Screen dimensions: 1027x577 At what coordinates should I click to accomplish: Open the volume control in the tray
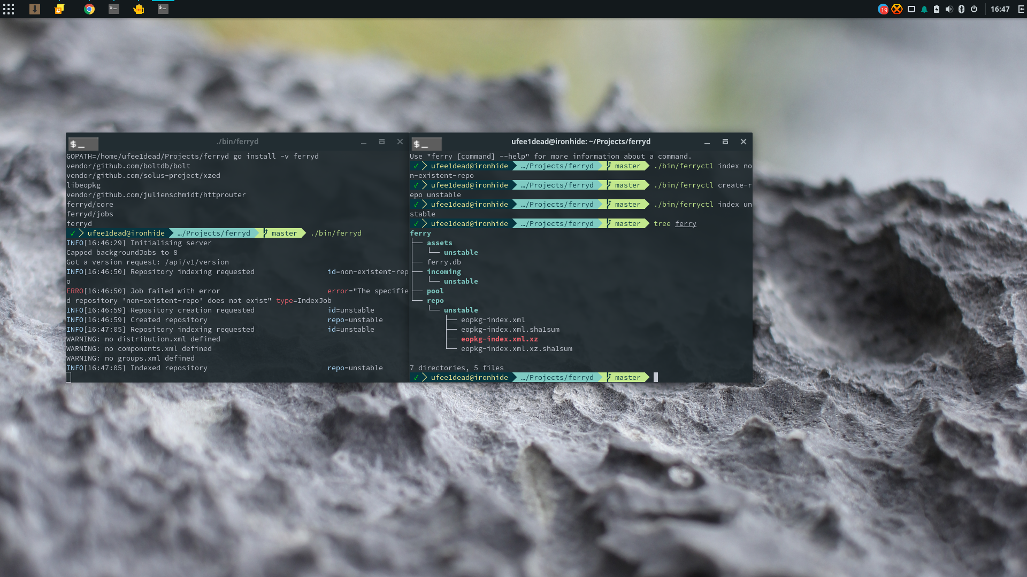point(949,9)
